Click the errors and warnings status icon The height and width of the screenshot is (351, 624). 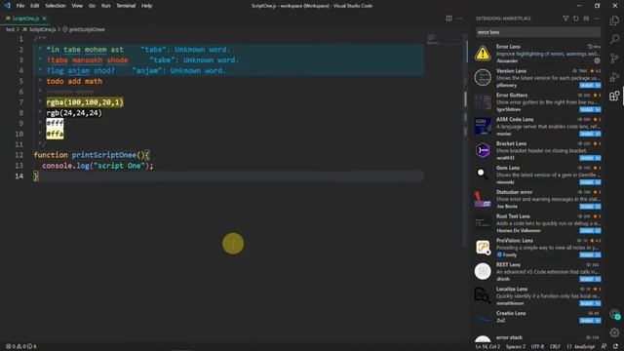[x=21, y=347]
